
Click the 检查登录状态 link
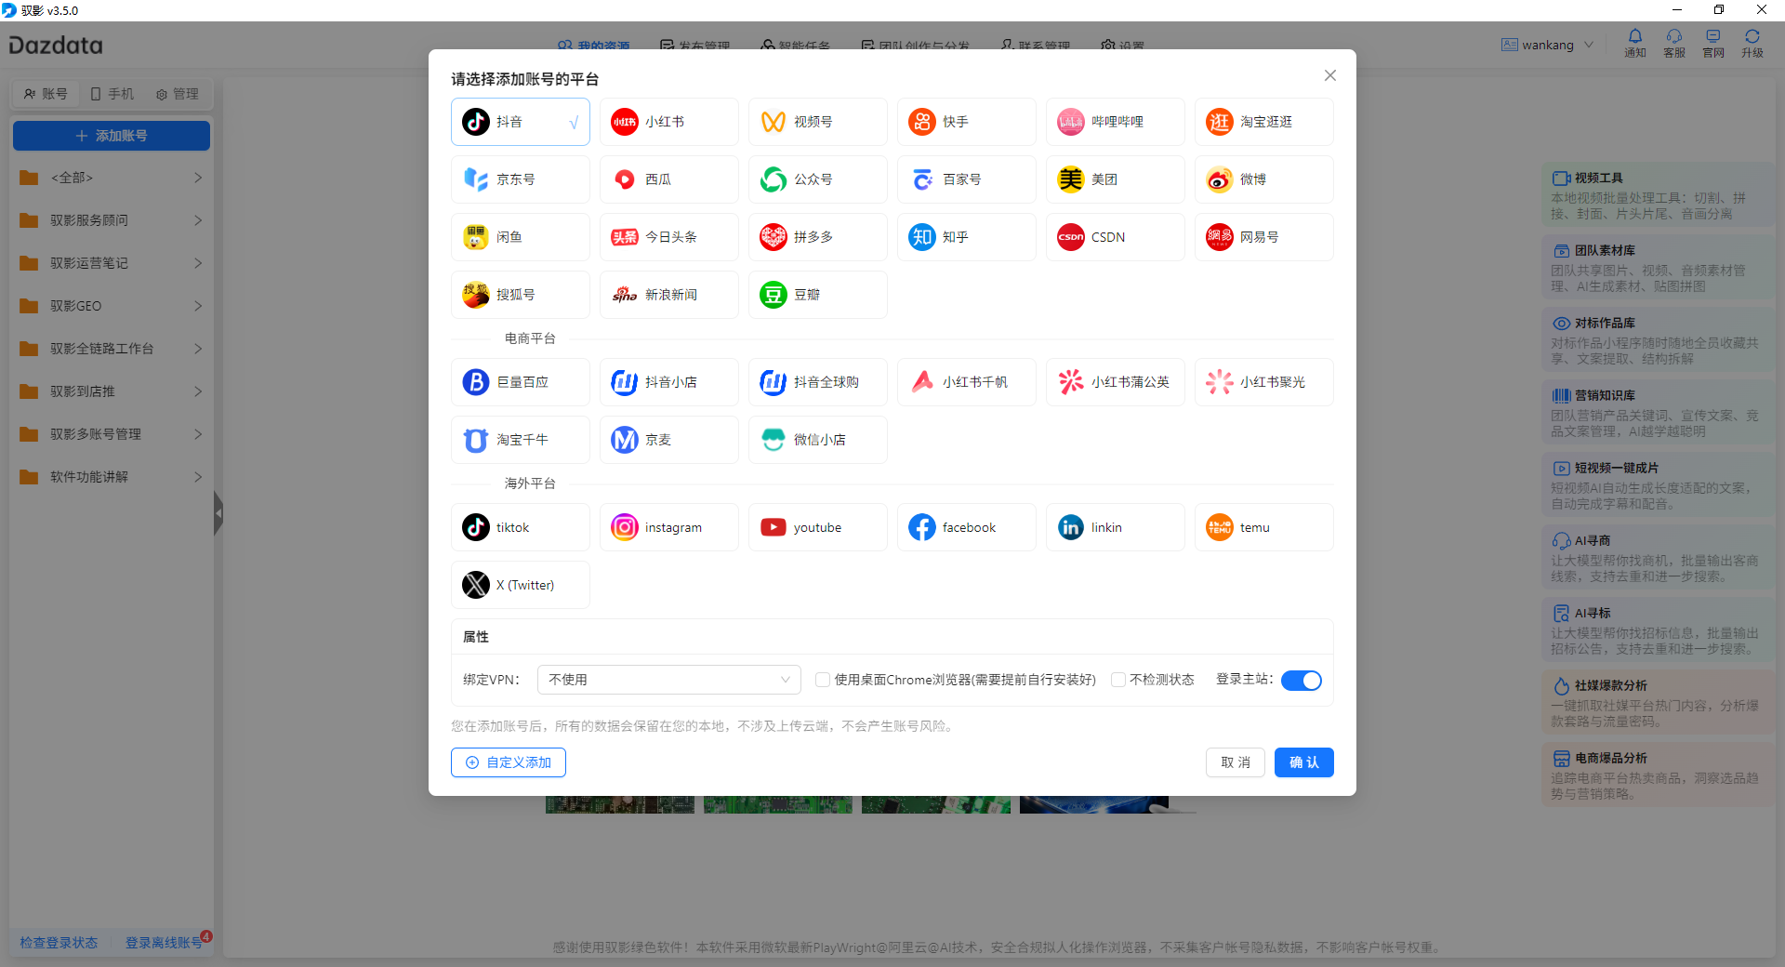point(59,943)
